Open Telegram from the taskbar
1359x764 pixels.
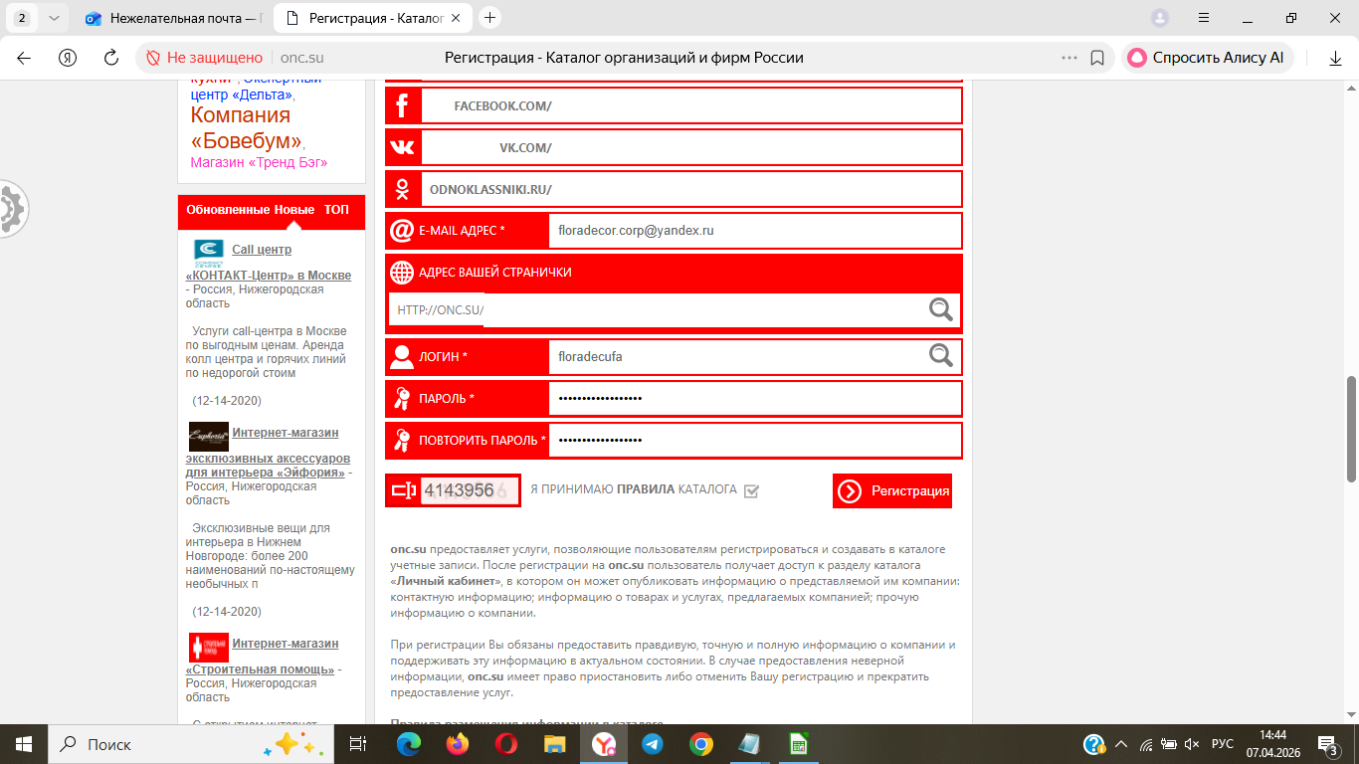pos(653,744)
